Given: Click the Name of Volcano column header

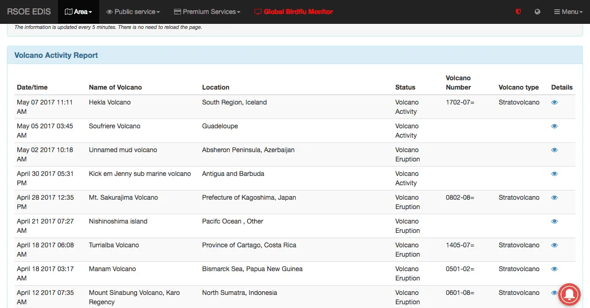Looking at the screenshot, I should click(115, 87).
